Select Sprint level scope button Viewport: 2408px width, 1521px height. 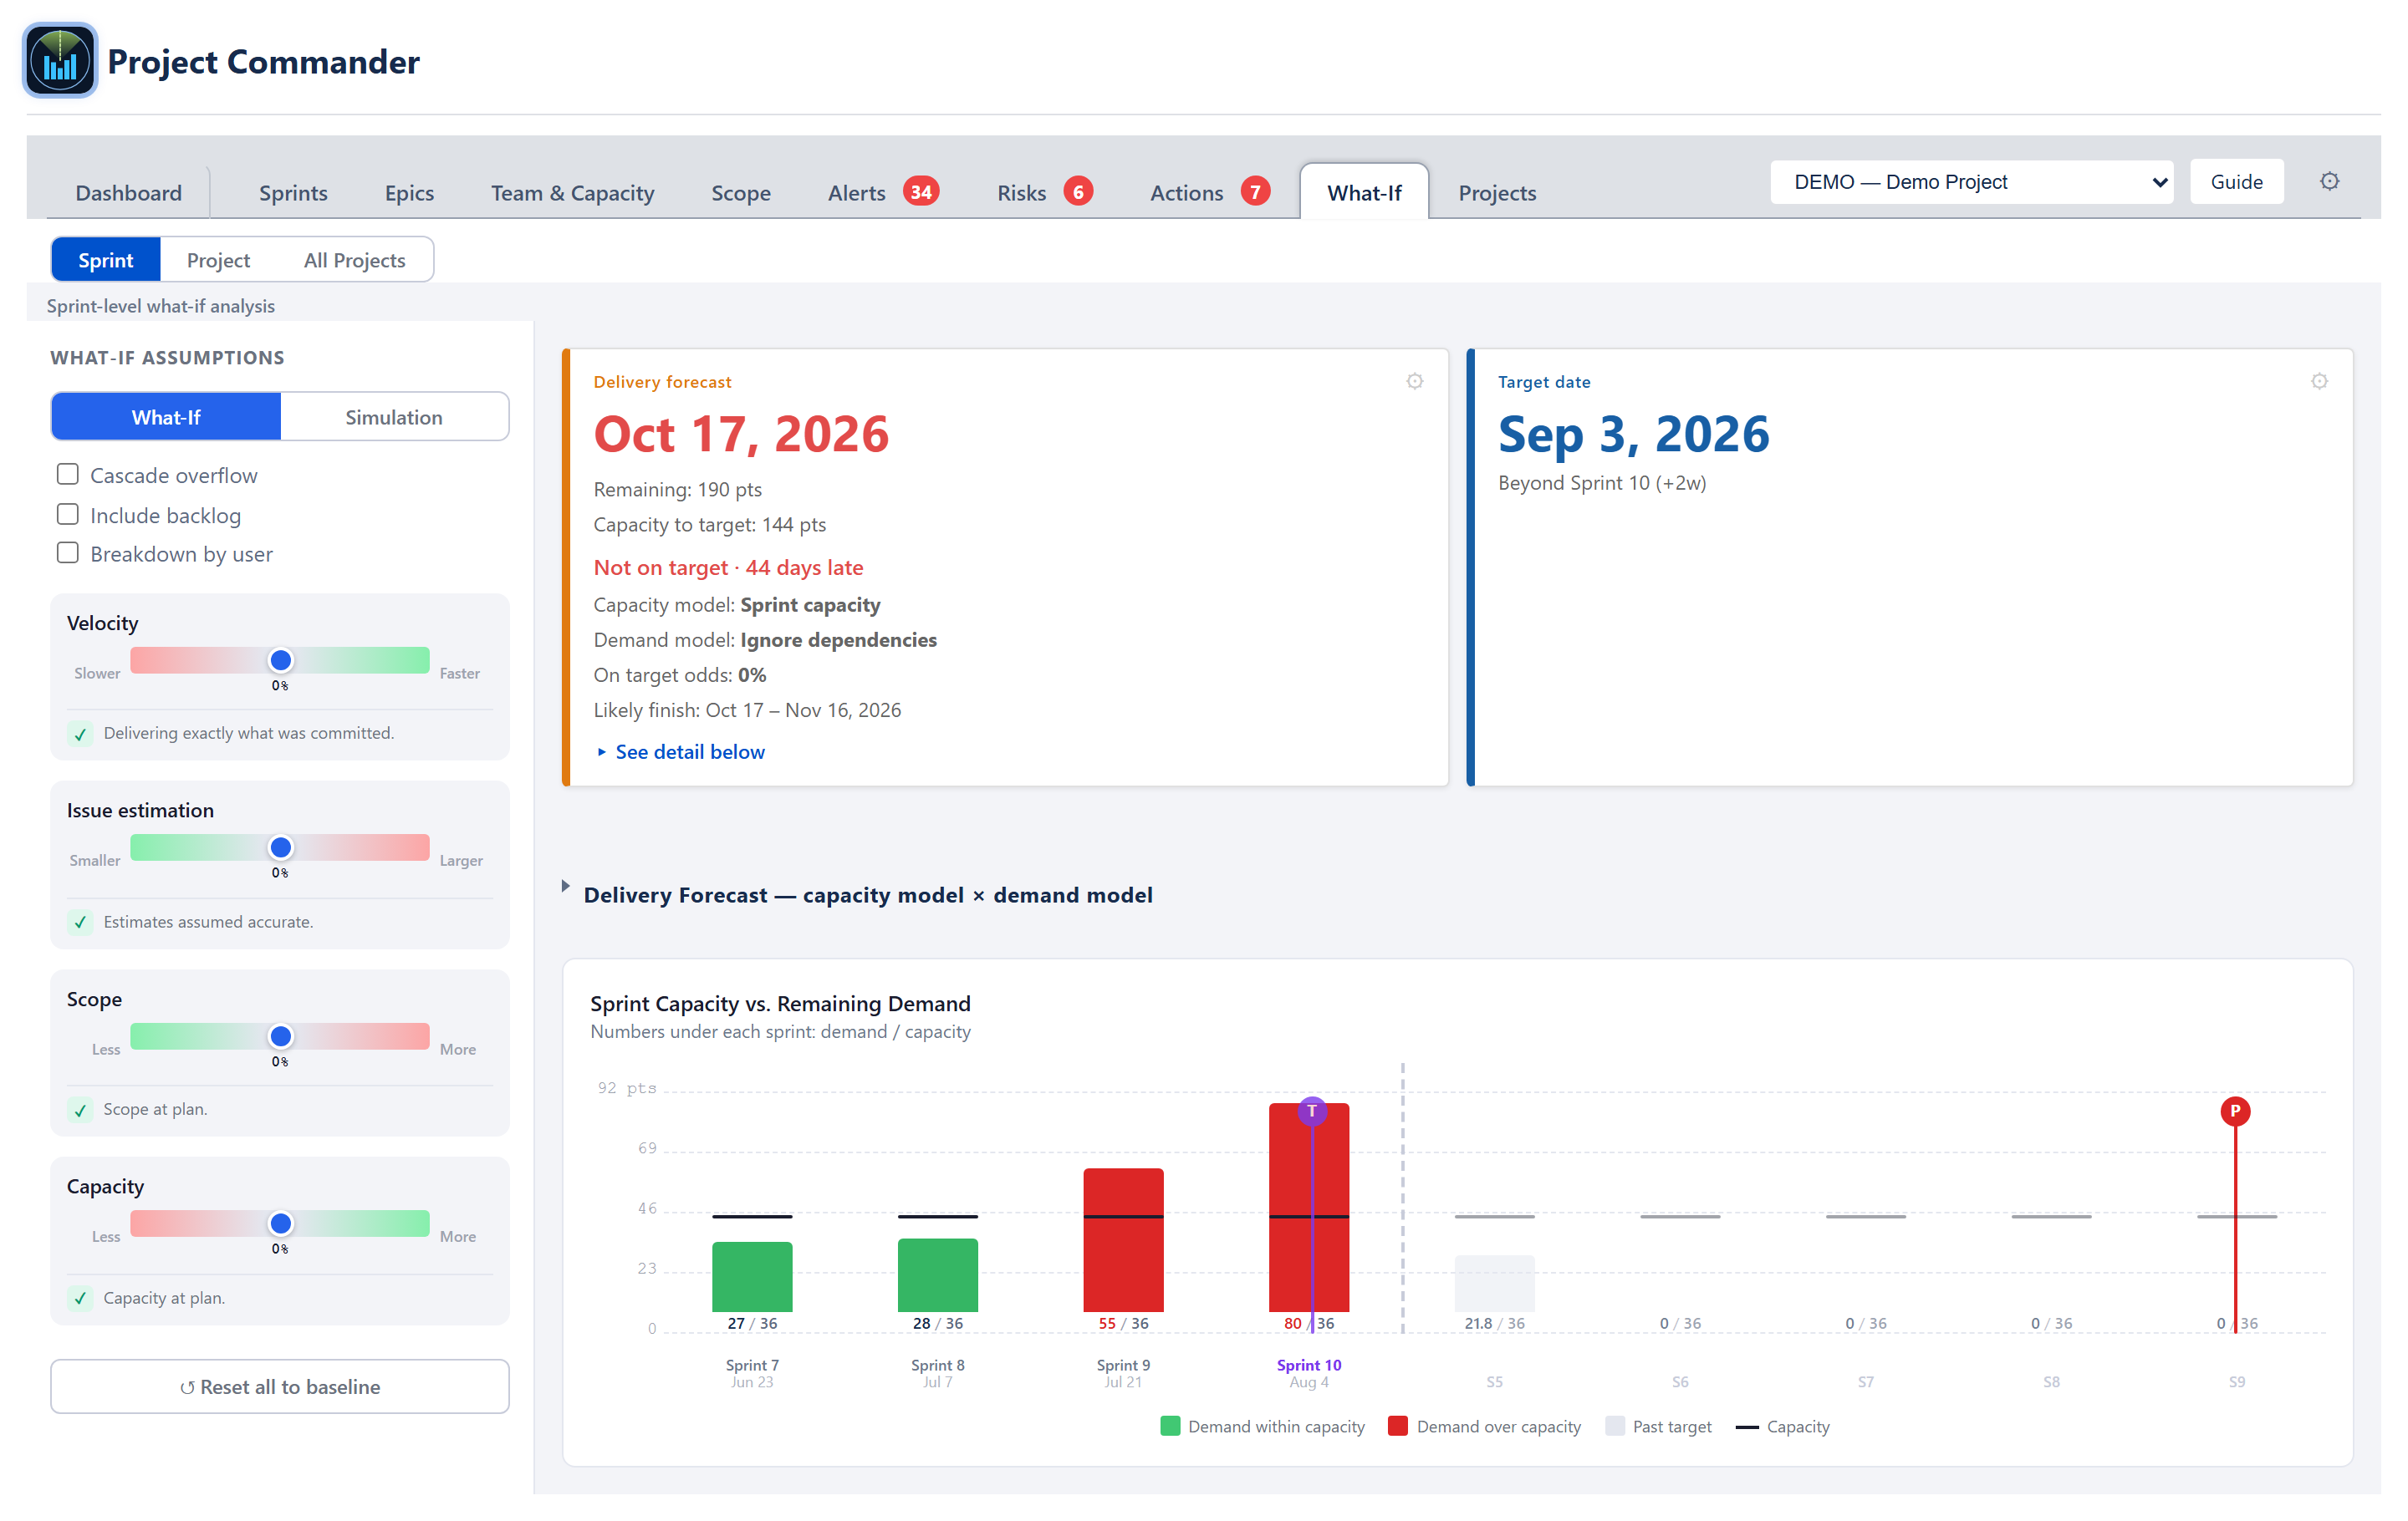click(x=106, y=260)
